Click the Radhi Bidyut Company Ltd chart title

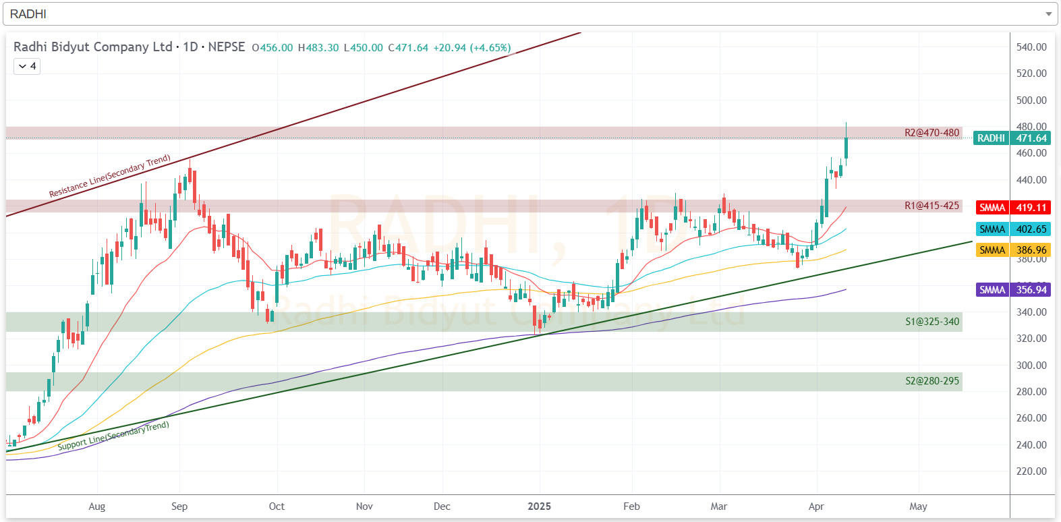[93, 47]
